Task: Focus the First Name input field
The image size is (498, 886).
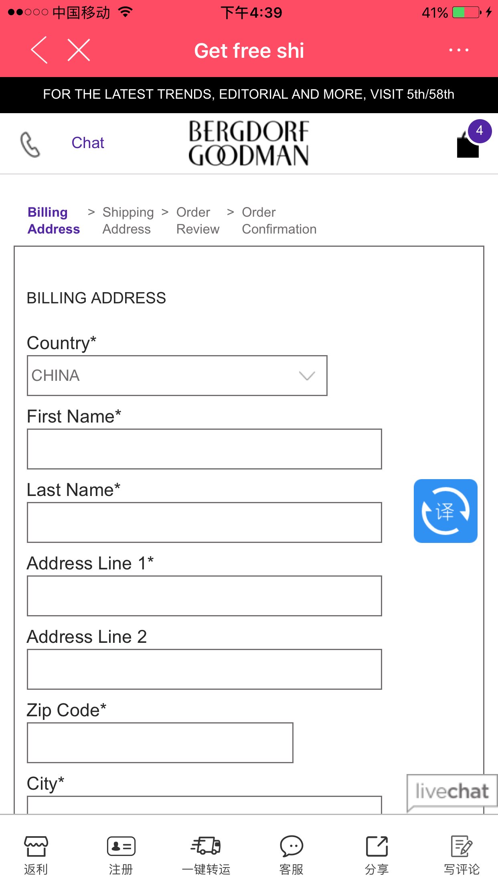Action: [204, 449]
